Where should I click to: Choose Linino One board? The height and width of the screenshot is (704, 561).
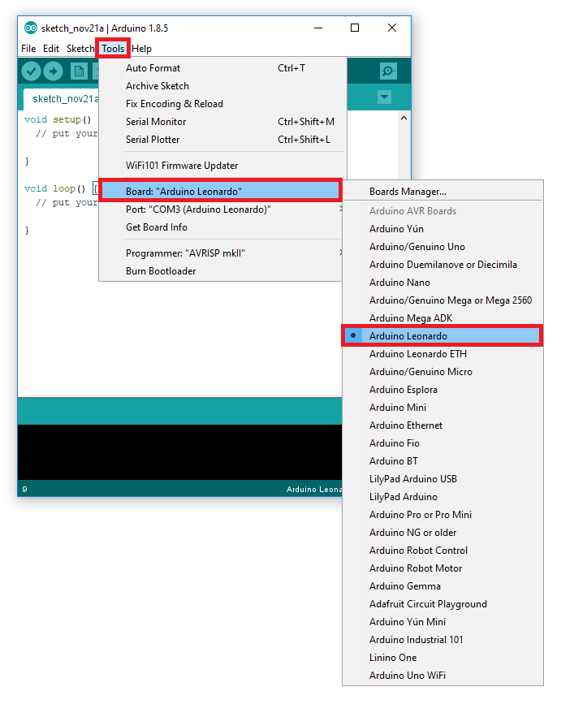[x=442, y=658]
